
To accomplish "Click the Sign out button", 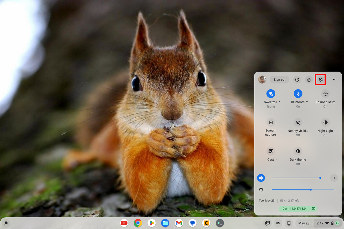I will point(279,80).
